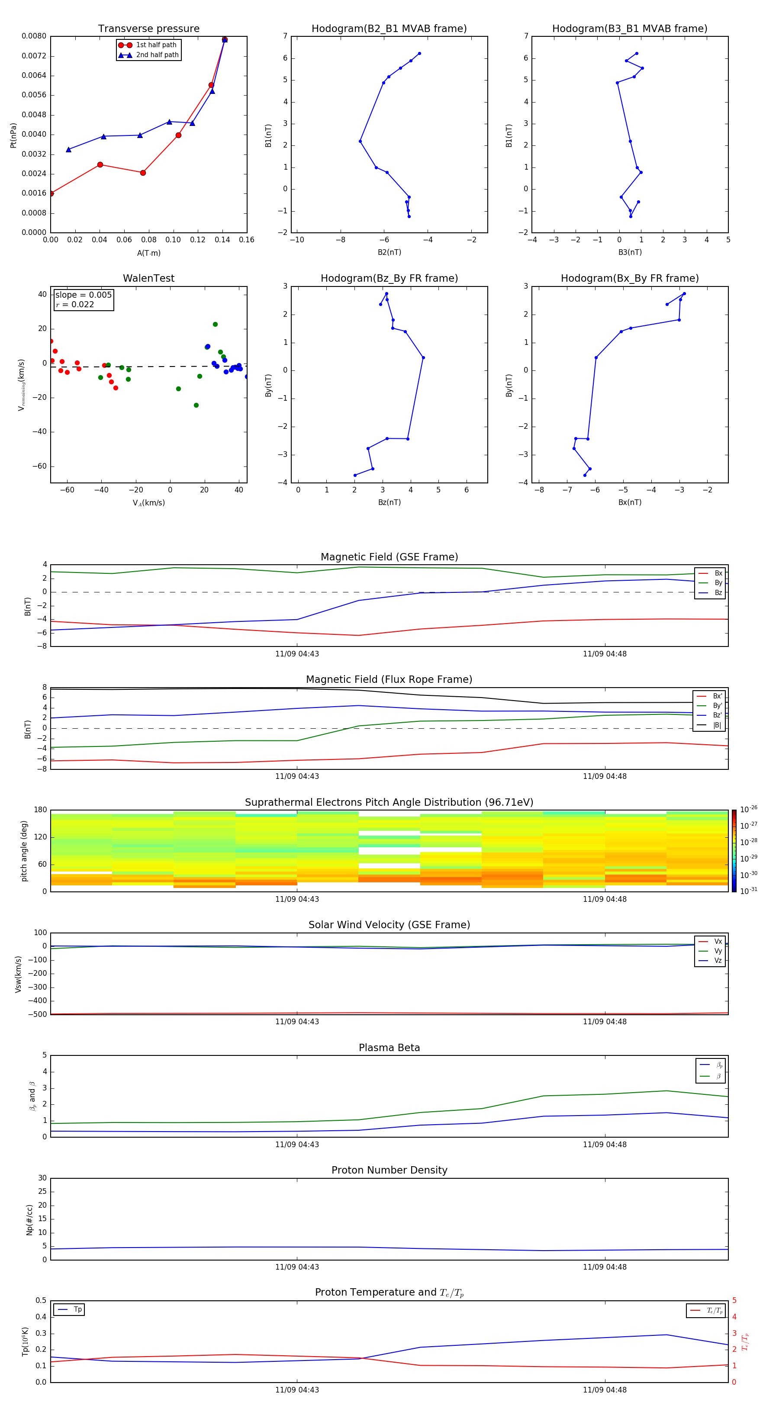
Task: Click the 'Transverse pressure' plot title
Action: (x=148, y=29)
